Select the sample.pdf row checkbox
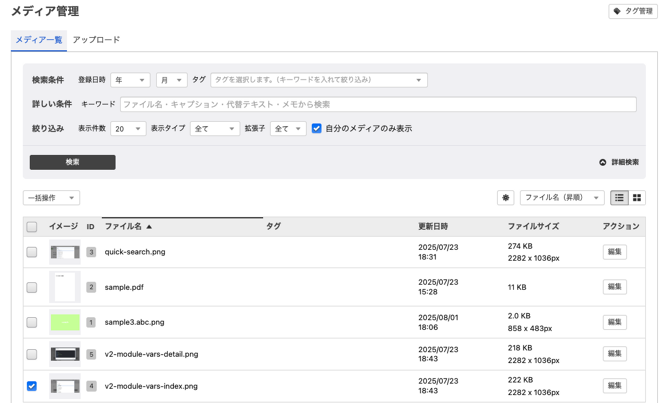 click(32, 288)
